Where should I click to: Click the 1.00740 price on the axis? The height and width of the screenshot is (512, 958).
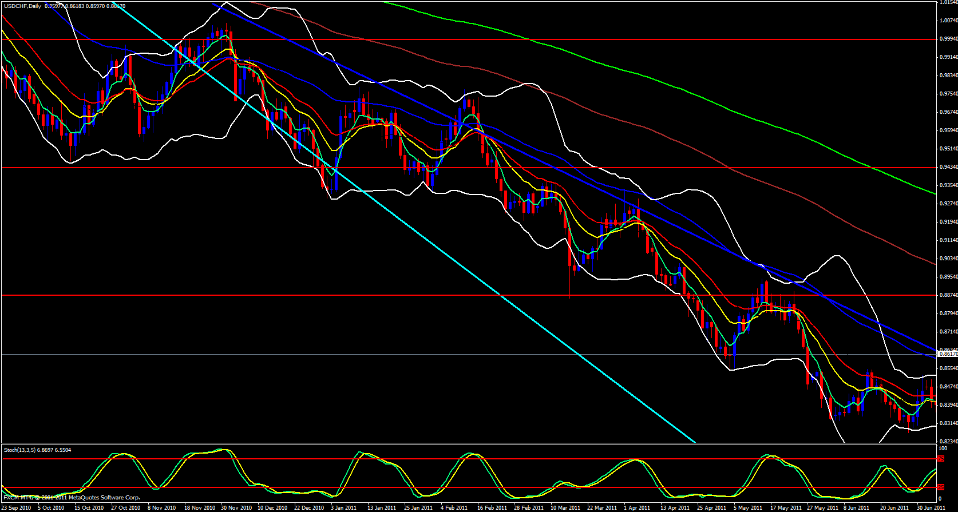tap(948, 21)
